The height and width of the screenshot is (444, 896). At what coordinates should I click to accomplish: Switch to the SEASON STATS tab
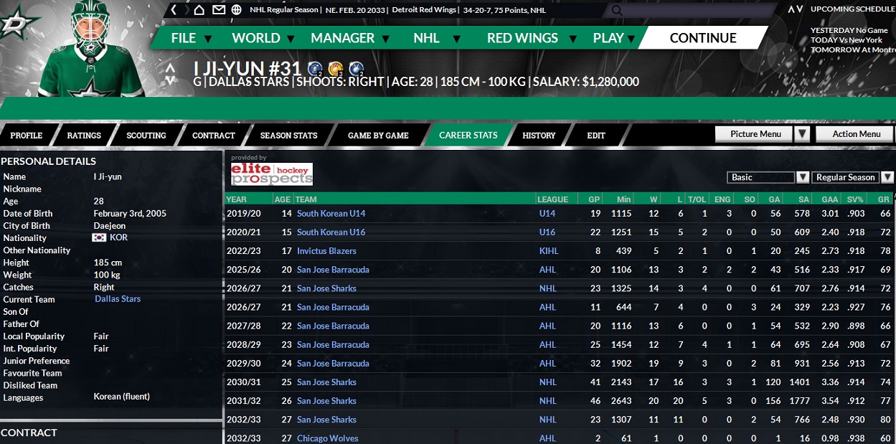pos(288,135)
